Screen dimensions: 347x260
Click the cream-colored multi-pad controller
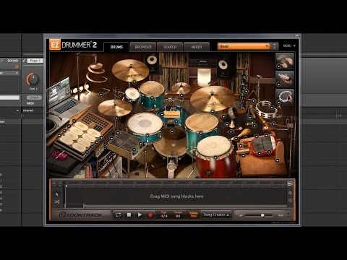80,136
